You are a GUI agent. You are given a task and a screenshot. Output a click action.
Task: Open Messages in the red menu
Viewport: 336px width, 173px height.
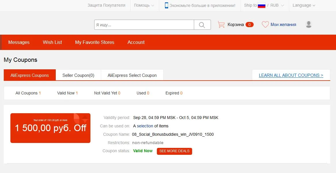pos(19,42)
